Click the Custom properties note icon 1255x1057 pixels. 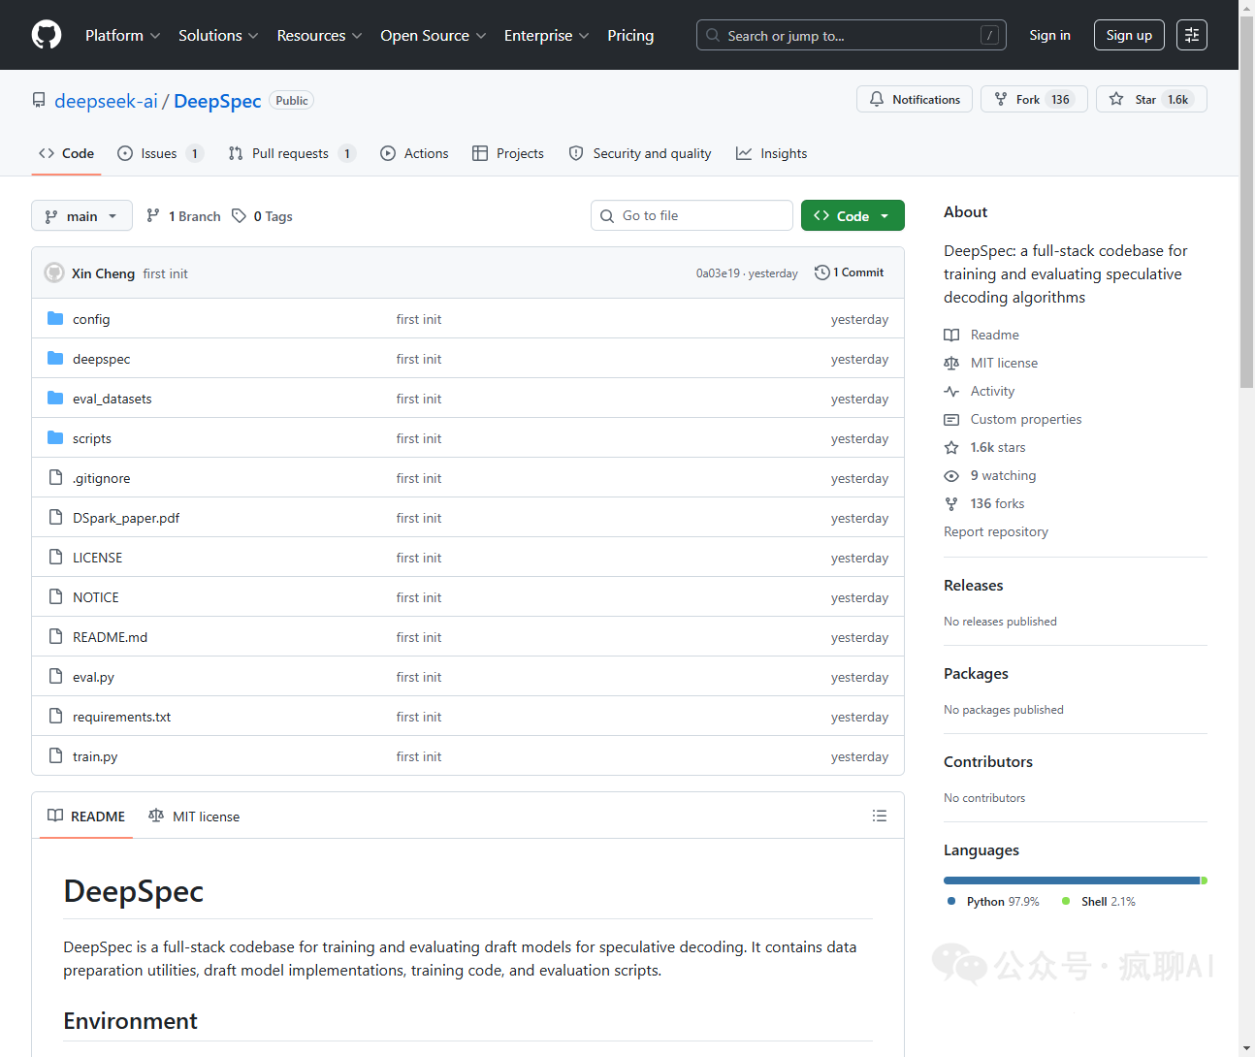[951, 419]
